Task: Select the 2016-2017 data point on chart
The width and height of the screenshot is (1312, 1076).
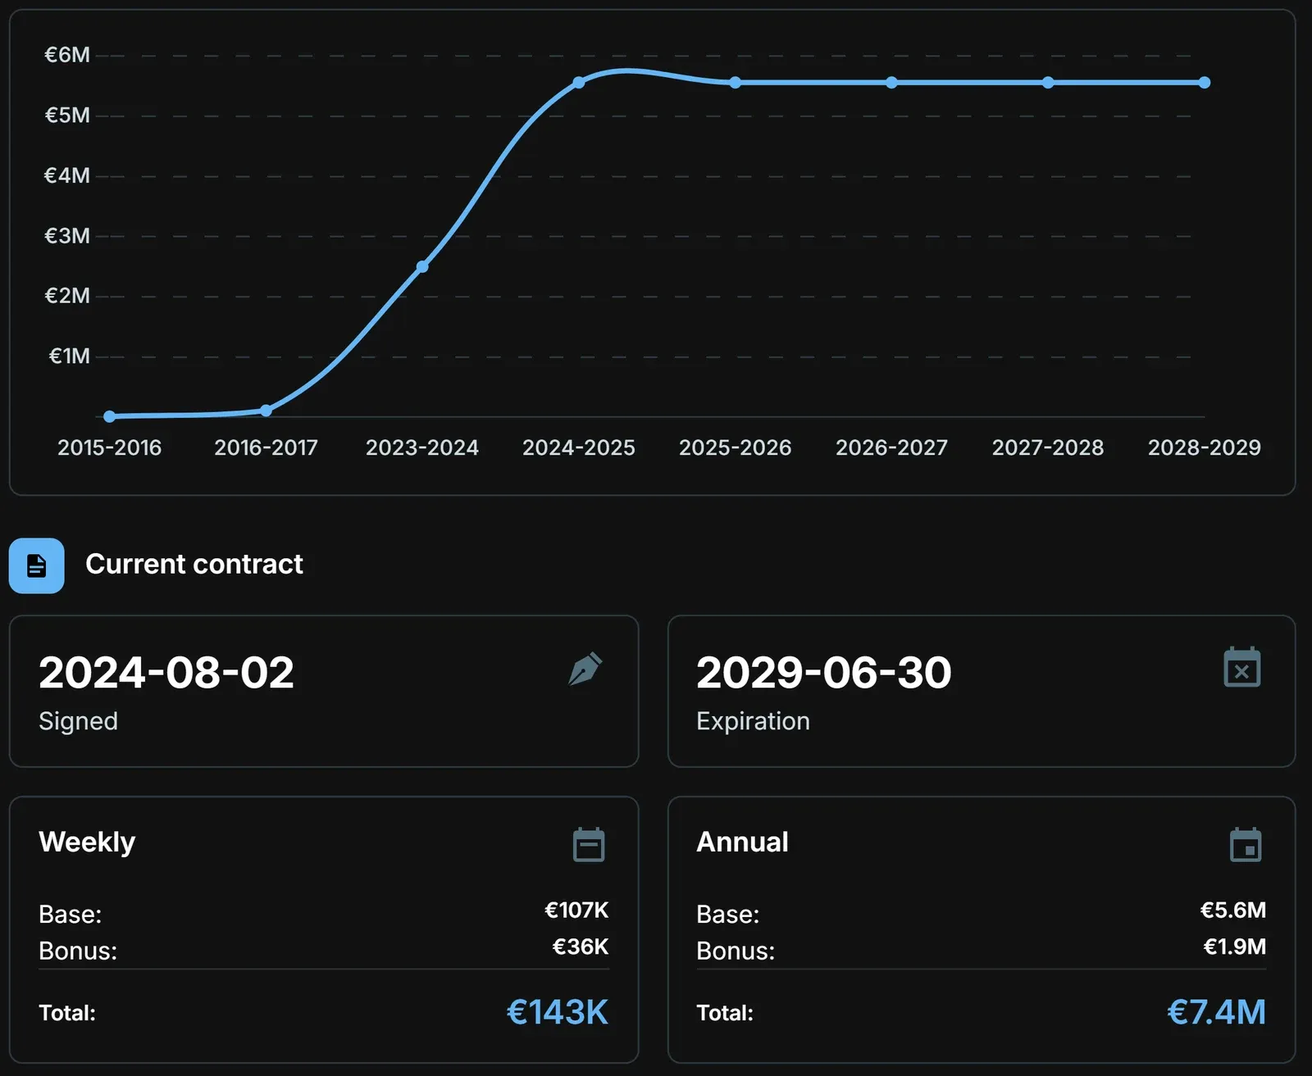Action: (266, 410)
